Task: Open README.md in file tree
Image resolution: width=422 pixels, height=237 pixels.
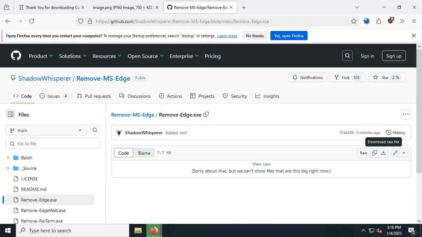Action: 34,189
